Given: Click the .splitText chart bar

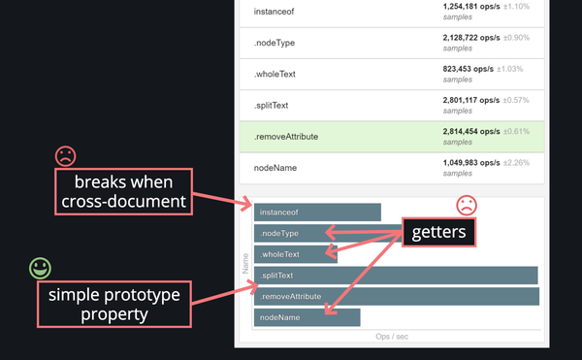Looking at the screenshot, I should [x=396, y=276].
